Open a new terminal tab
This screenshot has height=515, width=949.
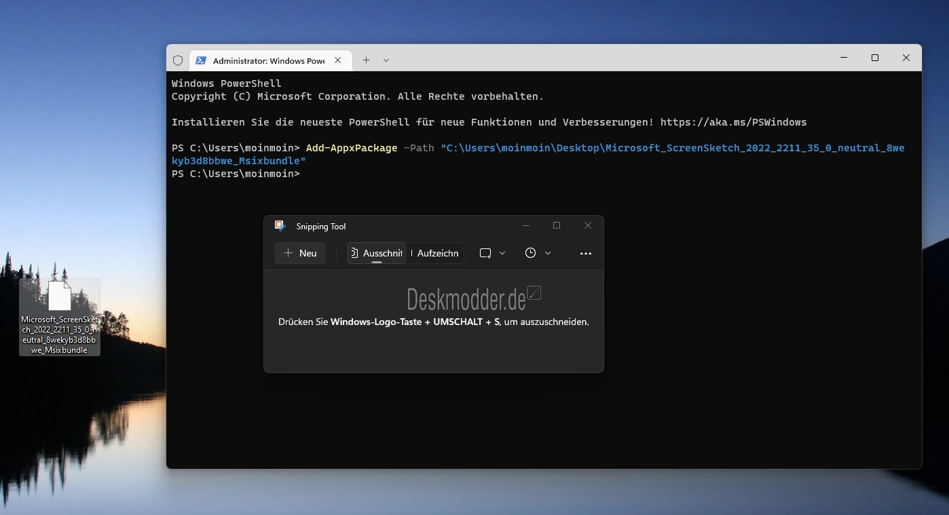pos(366,60)
